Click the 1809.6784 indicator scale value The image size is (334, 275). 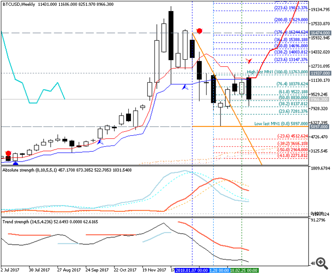tap(320, 168)
